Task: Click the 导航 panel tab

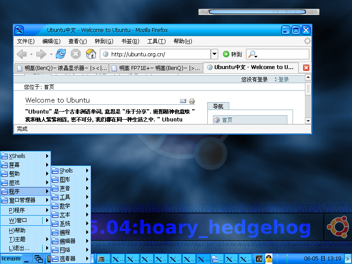Action: [218, 106]
